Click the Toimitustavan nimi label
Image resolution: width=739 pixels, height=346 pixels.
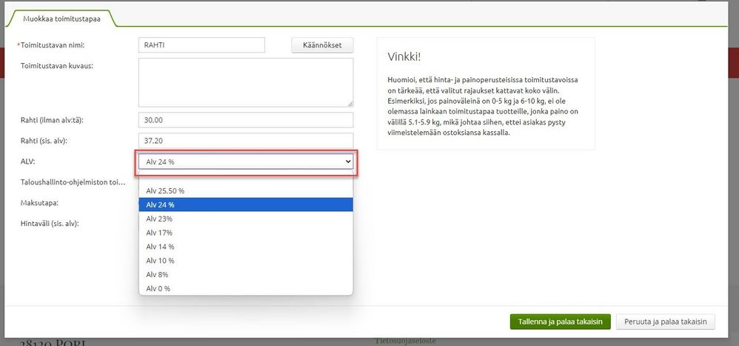54,45
